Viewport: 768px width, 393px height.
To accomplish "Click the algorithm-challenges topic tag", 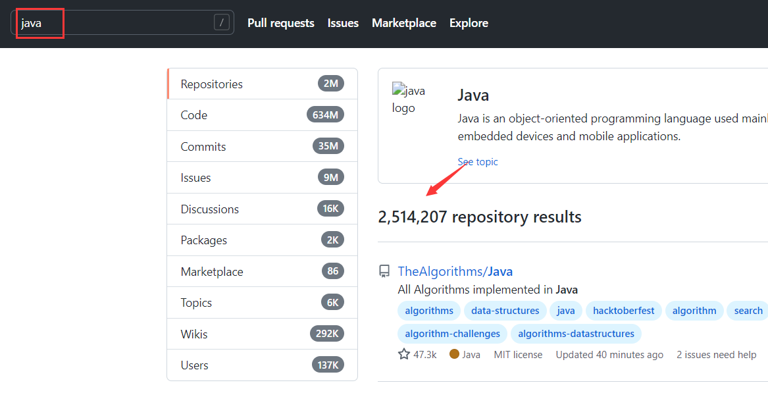I will [453, 334].
